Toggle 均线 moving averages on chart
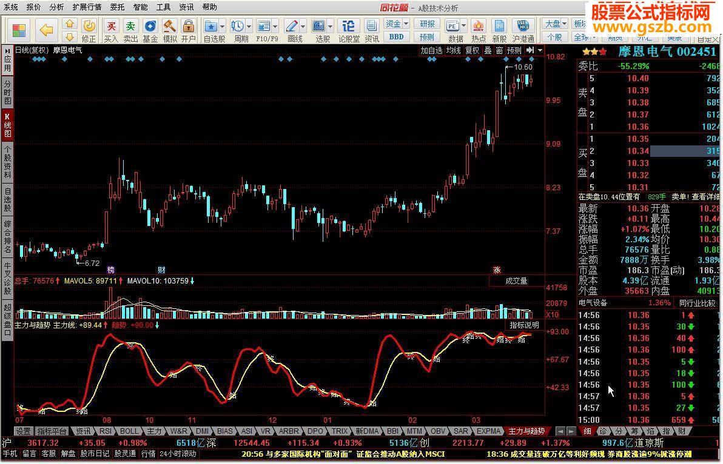Viewport: 723px width, 464px height. pyautogui.click(x=454, y=50)
